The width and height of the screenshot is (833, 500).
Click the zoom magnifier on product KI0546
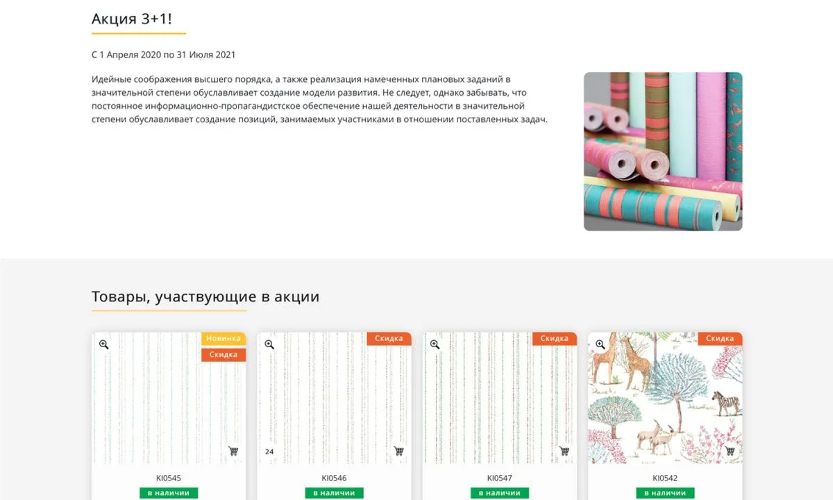(x=269, y=344)
